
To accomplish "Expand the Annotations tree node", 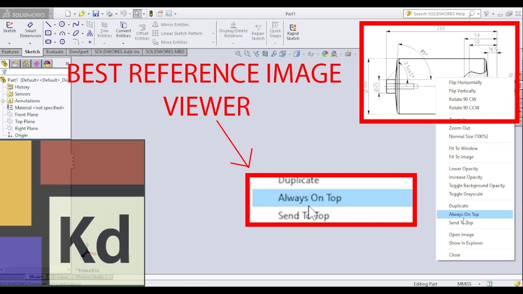I will [x=3, y=101].
